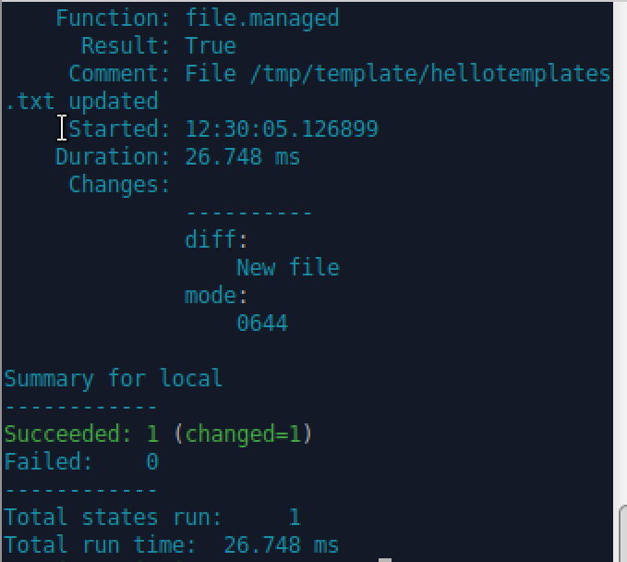Viewport: 627px width, 562px height.
Task: Click the 'New file' diff text
Action: tap(288, 268)
